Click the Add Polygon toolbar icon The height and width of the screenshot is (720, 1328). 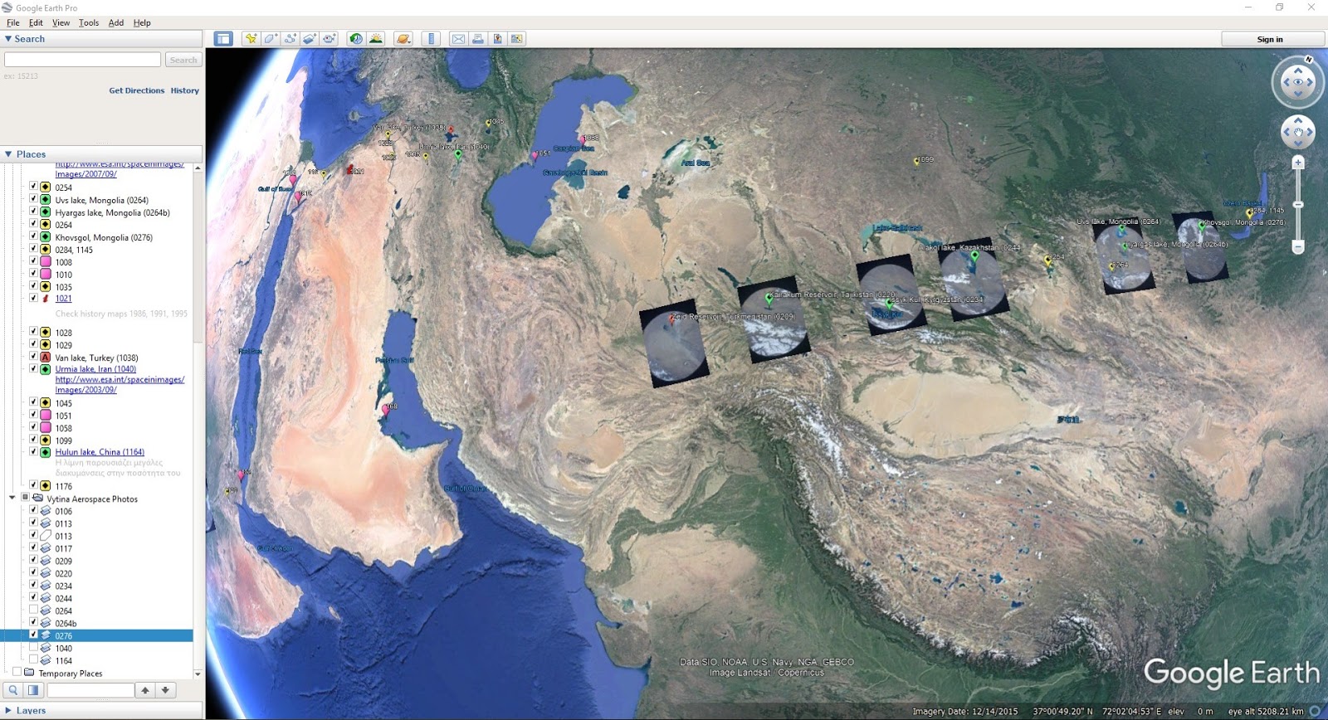click(x=271, y=38)
